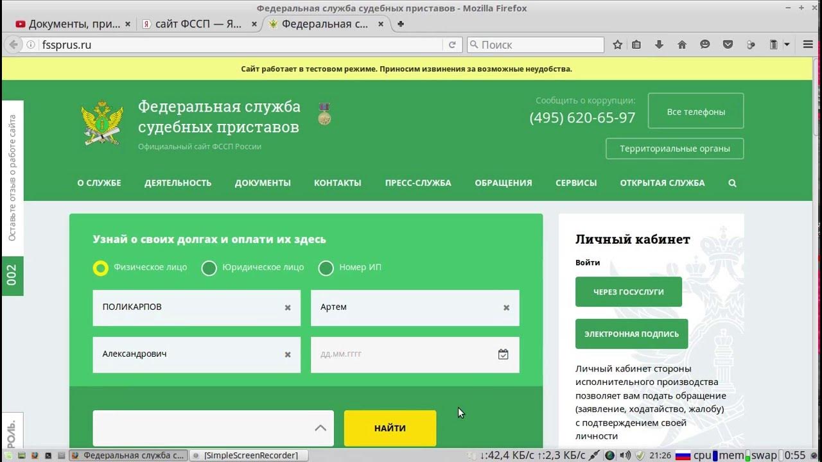Click the yellow НАЙТИ search button

tap(390, 428)
